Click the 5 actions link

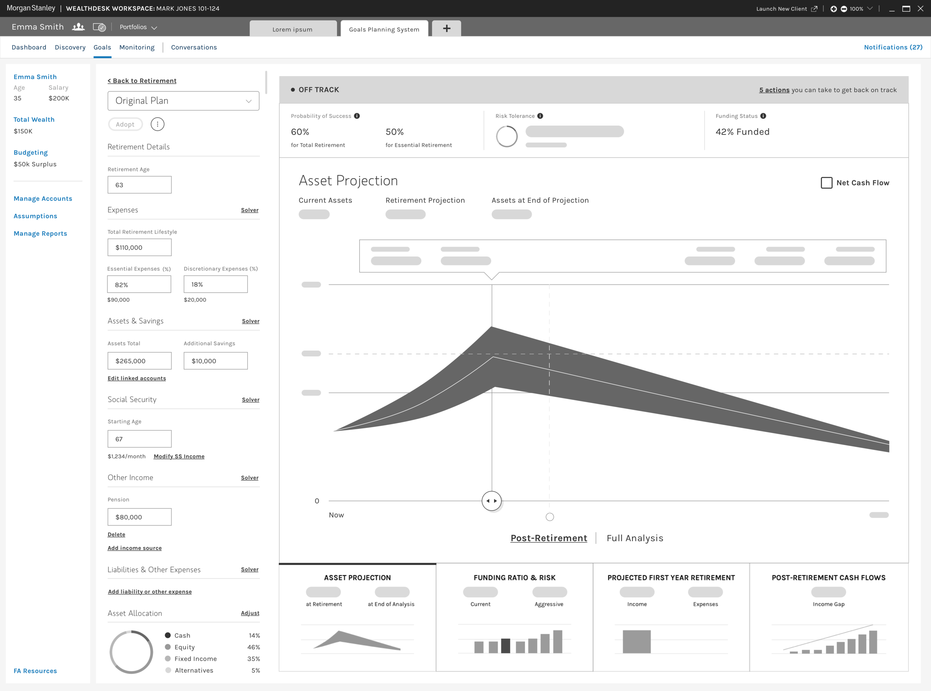774,90
